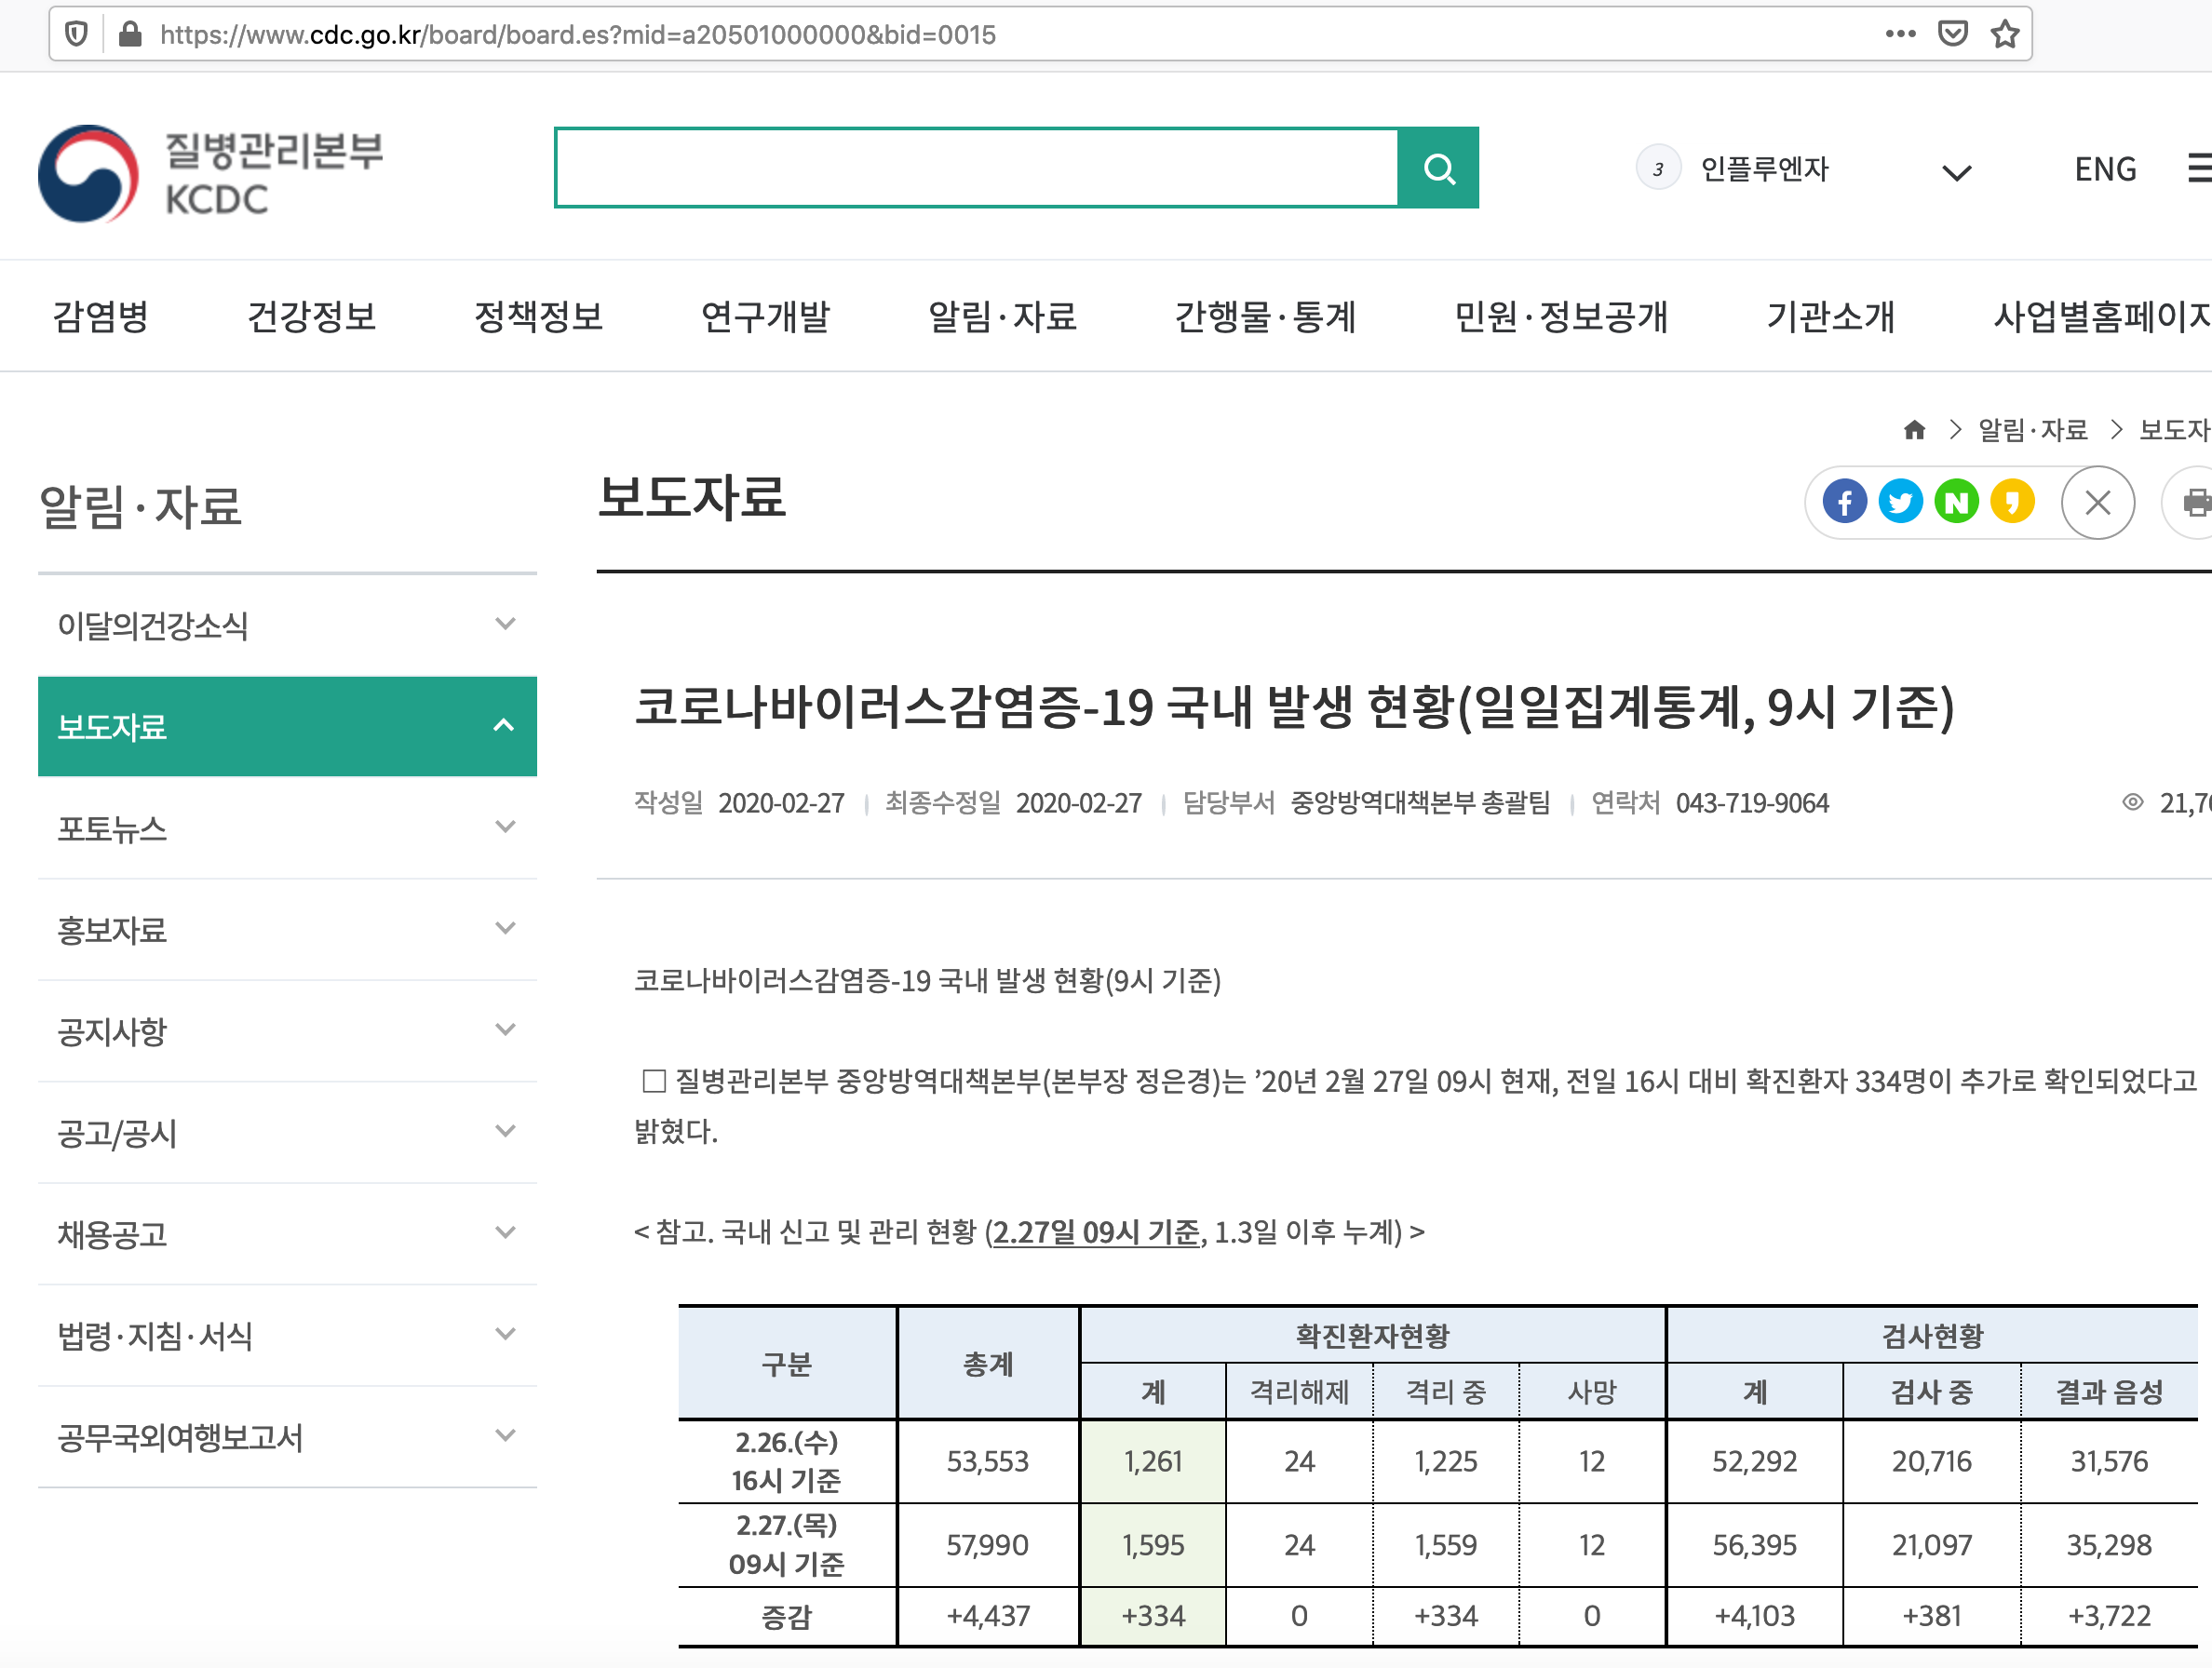The image size is (2212, 1668).
Task: Open the 인플루엔자 popular searches dropdown
Action: tap(1955, 170)
